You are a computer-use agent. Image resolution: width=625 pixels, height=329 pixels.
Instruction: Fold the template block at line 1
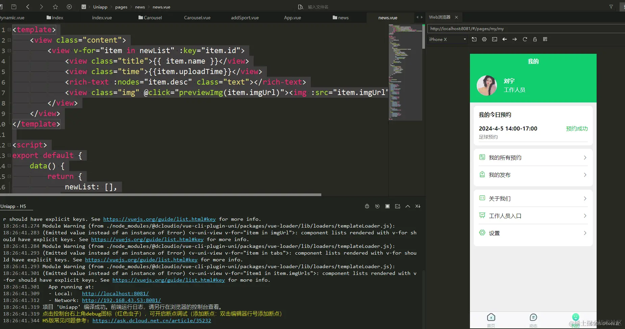pyautogui.click(x=9, y=30)
